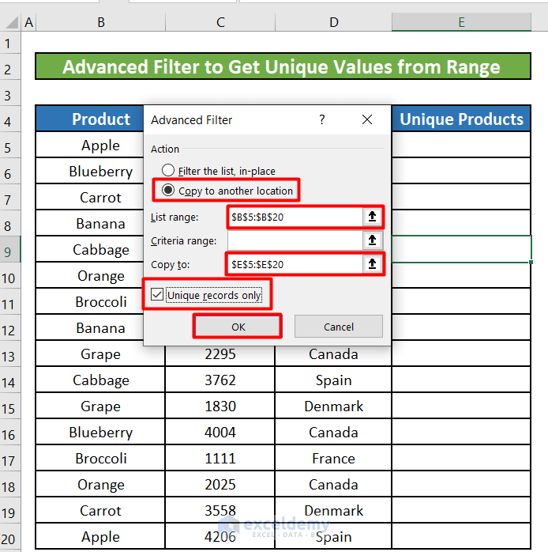Click inside the Criteria range field
Screen dimensions: 548x552
click(x=294, y=240)
